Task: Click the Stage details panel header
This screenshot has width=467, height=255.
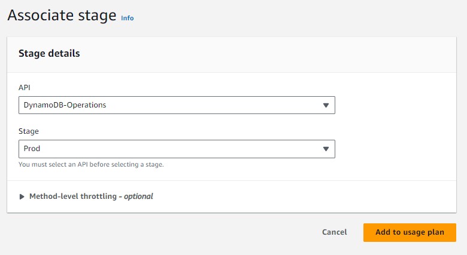Action: click(49, 53)
